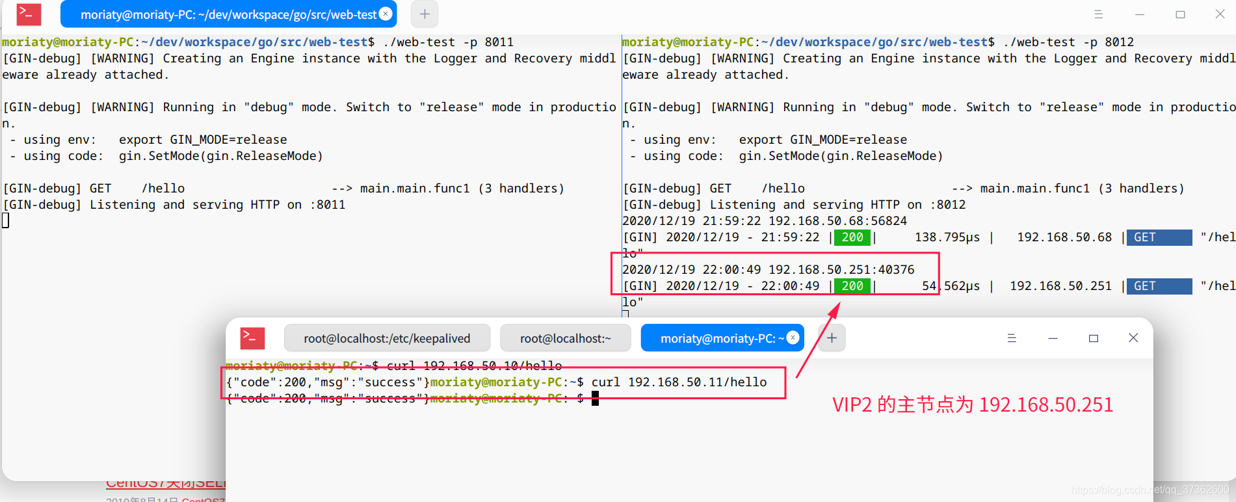Close the front terminal window
1236x502 pixels.
[x=1133, y=337]
